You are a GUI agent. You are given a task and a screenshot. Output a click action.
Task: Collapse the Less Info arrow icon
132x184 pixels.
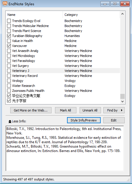(x=10, y=121)
